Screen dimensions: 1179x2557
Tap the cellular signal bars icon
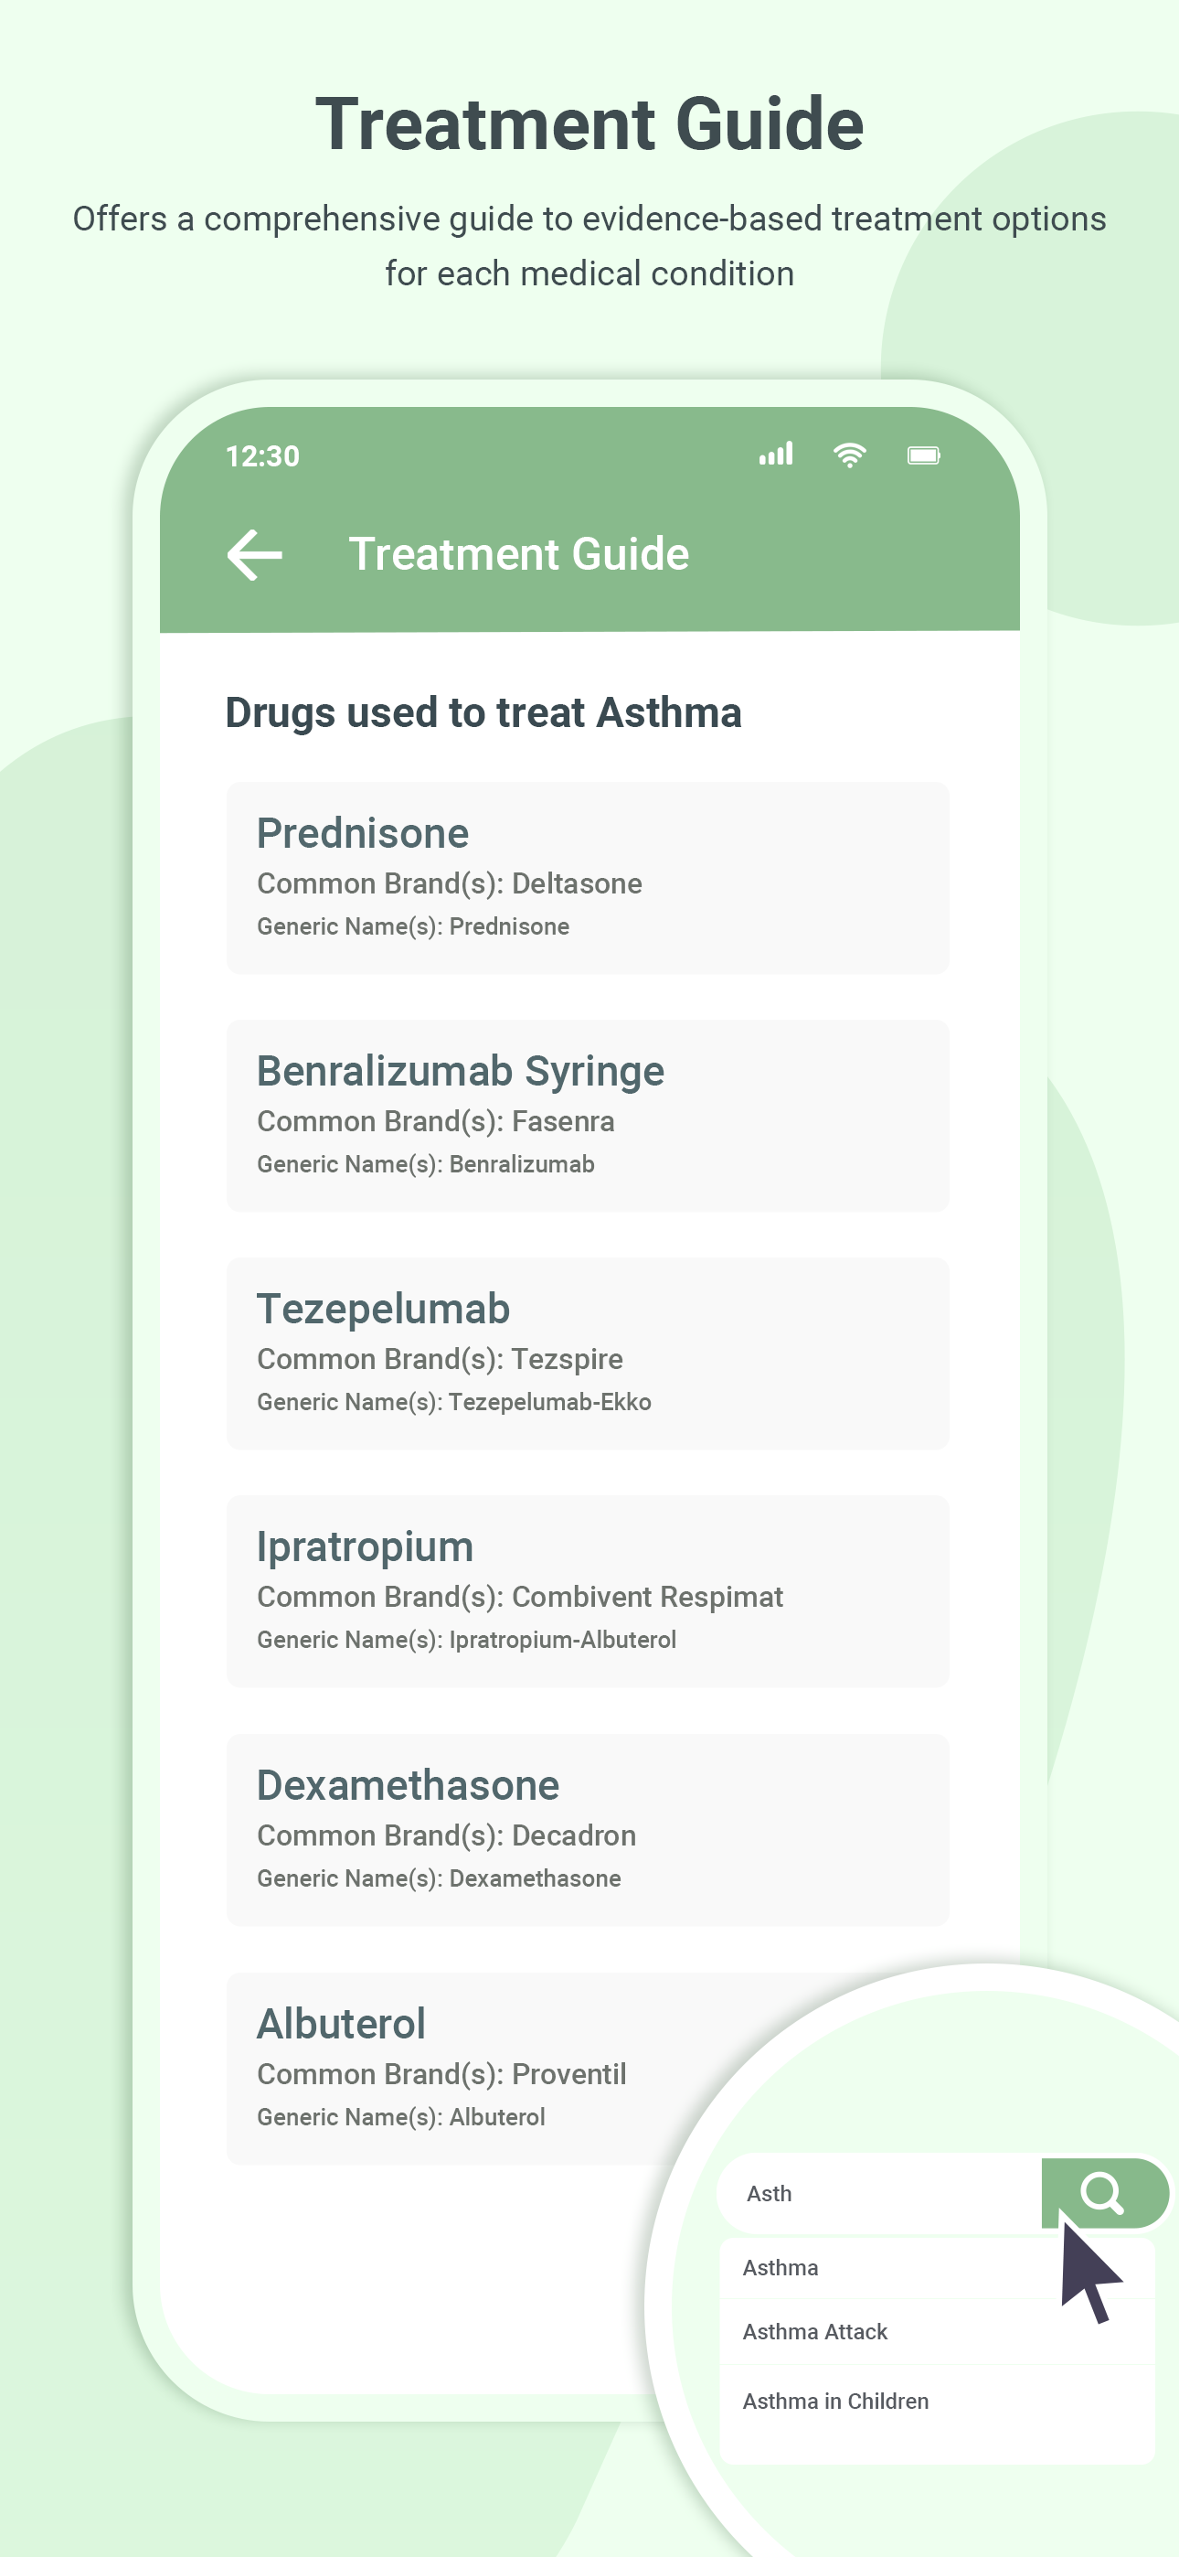[776, 454]
